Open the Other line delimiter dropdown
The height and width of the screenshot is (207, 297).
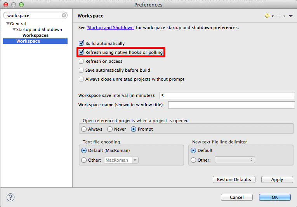pyautogui.click(x=234, y=160)
